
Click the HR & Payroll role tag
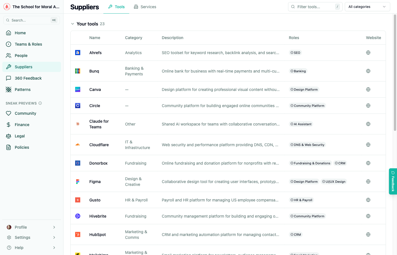pos(301,200)
